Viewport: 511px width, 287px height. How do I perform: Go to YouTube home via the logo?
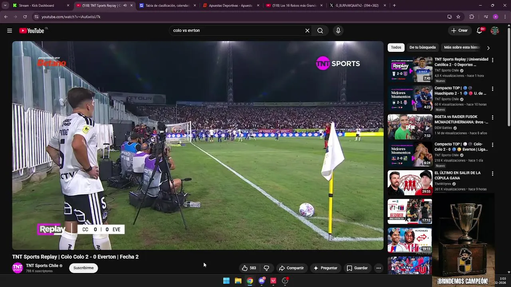(32, 31)
